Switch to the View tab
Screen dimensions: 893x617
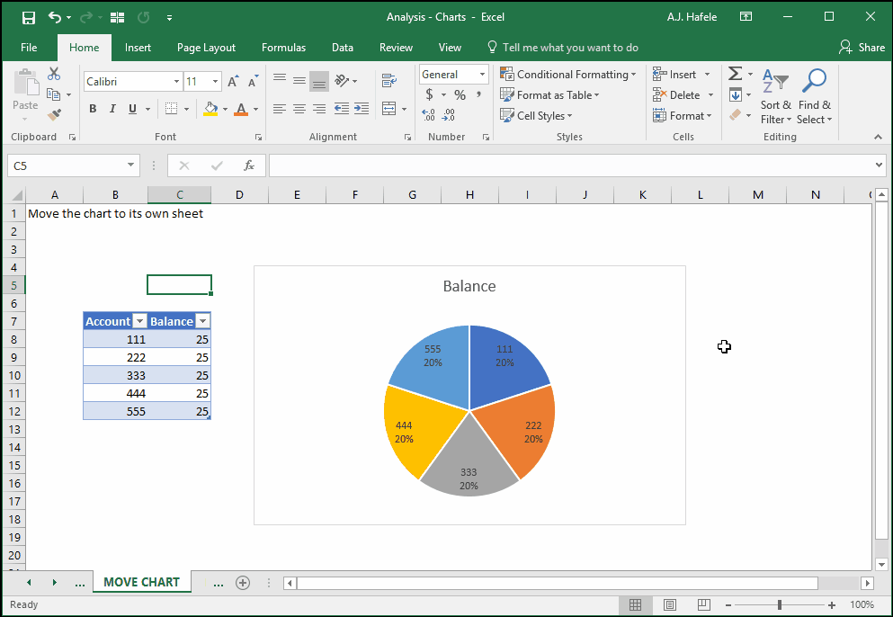pos(450,48)
